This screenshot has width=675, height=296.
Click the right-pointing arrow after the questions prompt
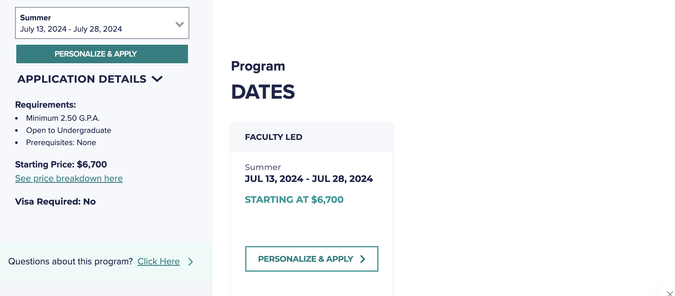190,261
